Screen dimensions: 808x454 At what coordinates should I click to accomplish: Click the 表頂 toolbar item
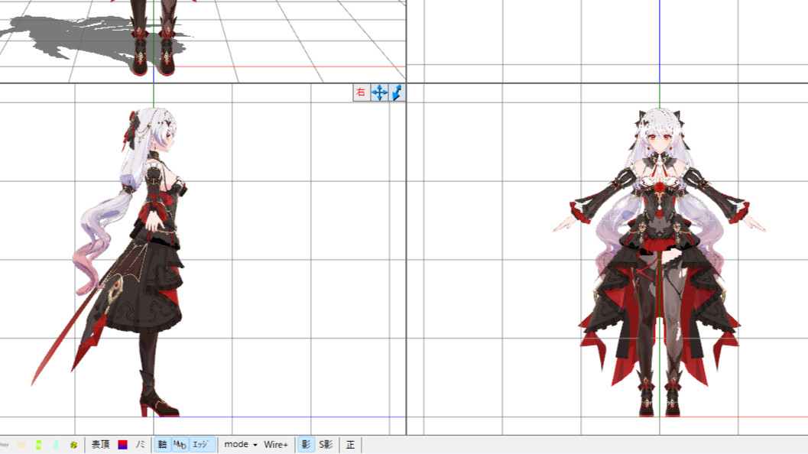[x=101, y=444]
